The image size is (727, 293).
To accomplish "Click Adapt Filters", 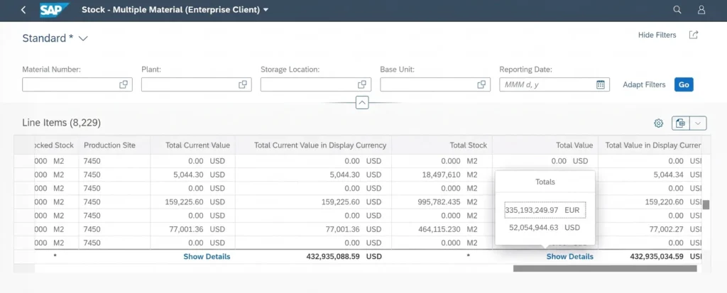I will tap(644, 84).
